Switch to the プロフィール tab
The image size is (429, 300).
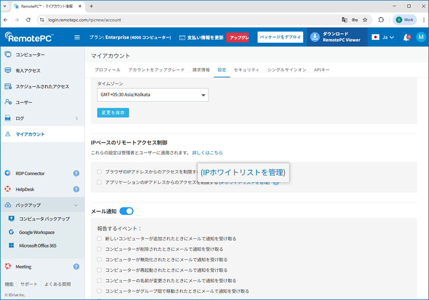point(108,70)
